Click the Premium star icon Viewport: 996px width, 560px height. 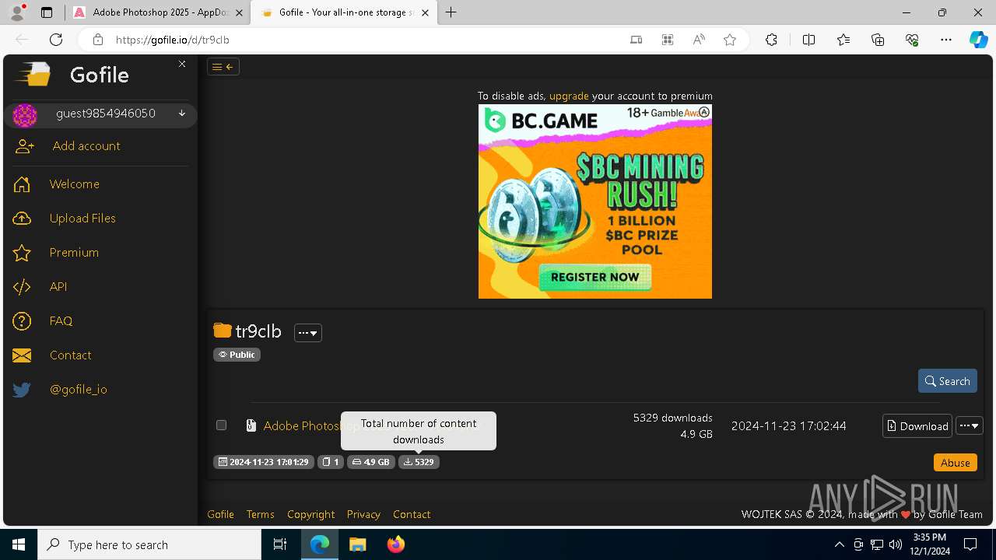click(22, 253)
